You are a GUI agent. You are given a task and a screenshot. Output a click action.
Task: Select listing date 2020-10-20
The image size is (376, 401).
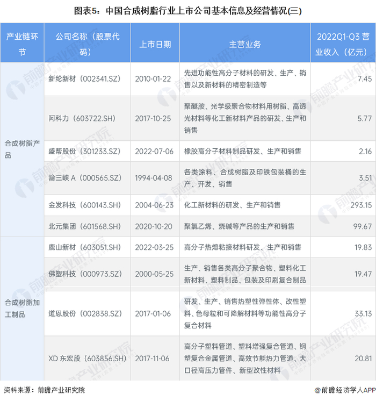tap(154, 227)
